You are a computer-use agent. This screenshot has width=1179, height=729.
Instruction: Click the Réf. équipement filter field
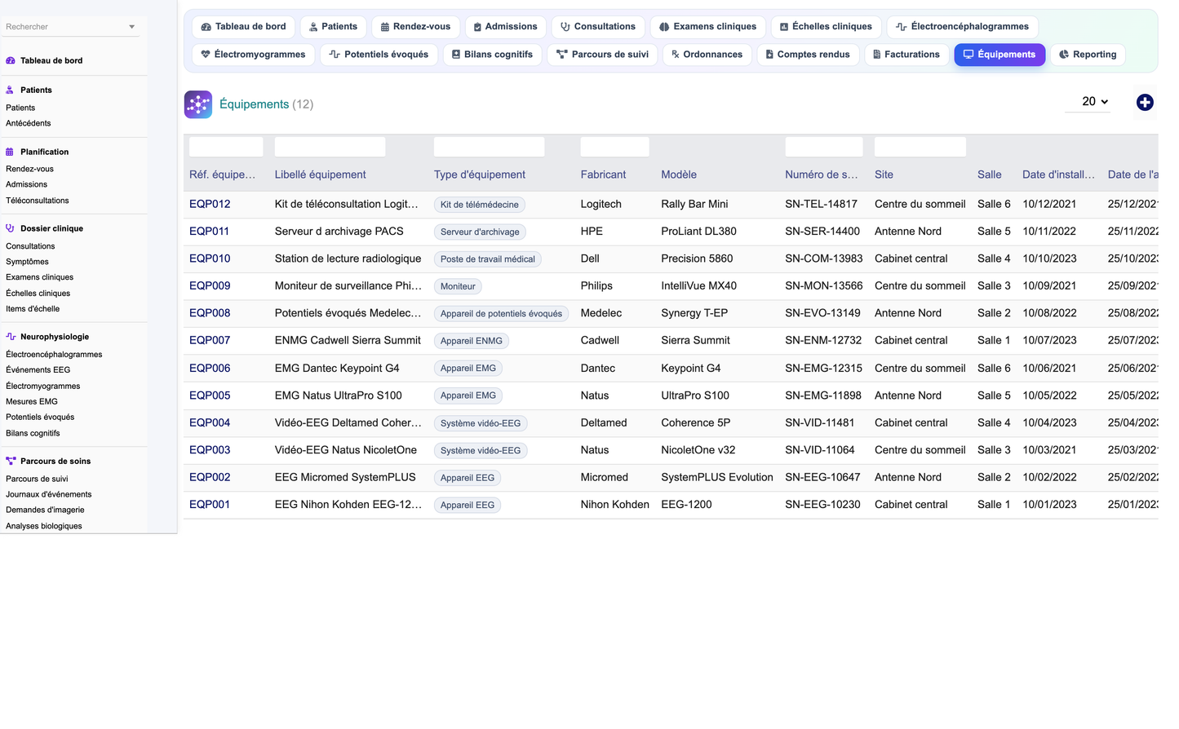[x=226, y=147]
